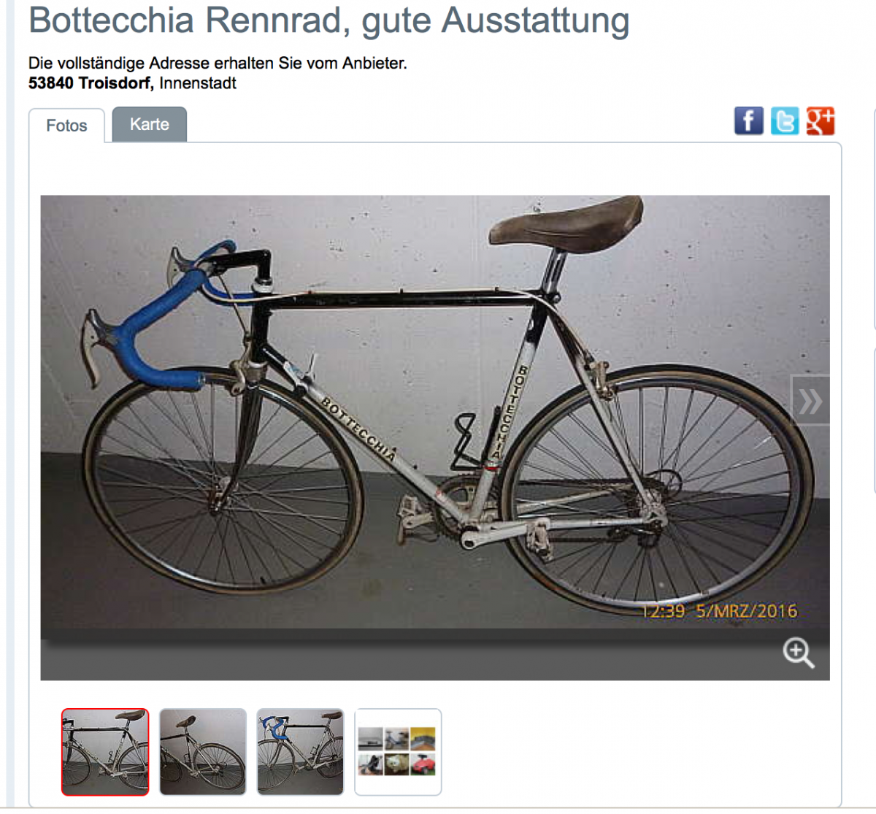Click the rear wheel in main photo

coord(656,488)
